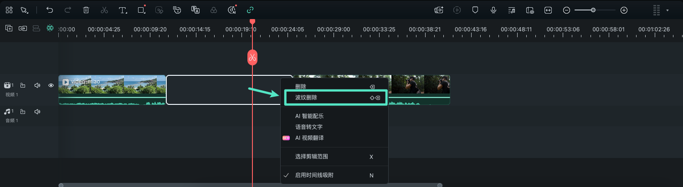Open the crop rectangle tool dropdown
This screenshot has height=187, width=683.
coord(142,10)
